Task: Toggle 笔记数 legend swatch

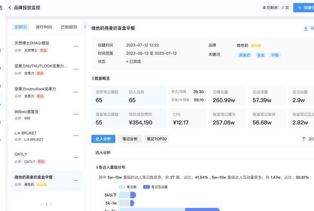Action: pos(122,187)
